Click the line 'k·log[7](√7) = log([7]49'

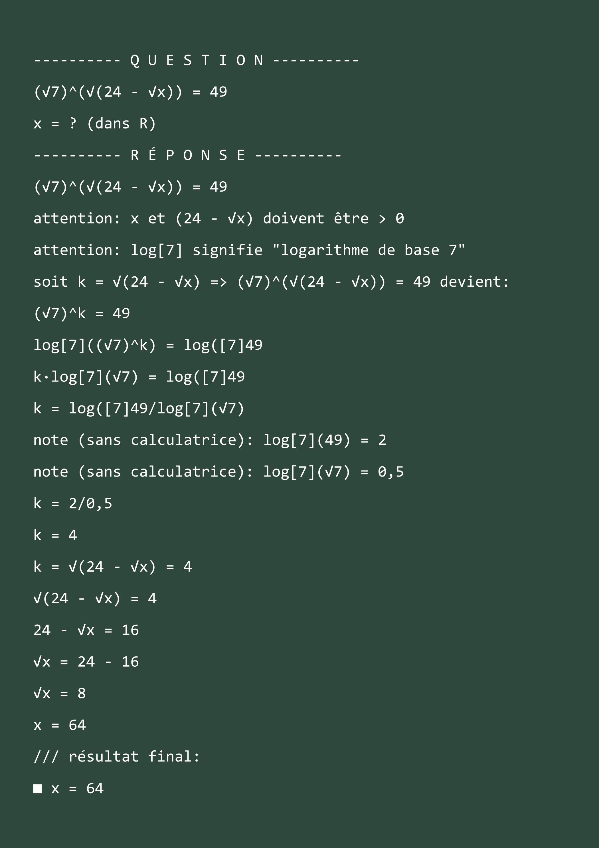pyautogui.click(x=139, y=377)
